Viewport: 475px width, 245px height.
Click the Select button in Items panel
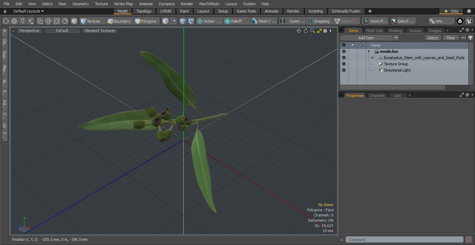tap(433, 38)
